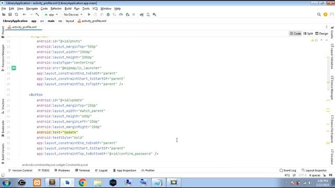The height and width of the screenshot is (188, 335).
Task: Open editor tabs three-dot options menu
Action: click(327, 27)
